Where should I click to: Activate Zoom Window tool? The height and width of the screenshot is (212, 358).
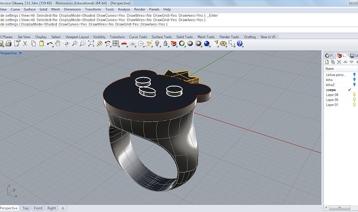point(83,44)
